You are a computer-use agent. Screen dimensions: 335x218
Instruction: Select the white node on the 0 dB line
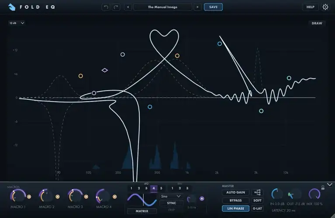(94, 93)
